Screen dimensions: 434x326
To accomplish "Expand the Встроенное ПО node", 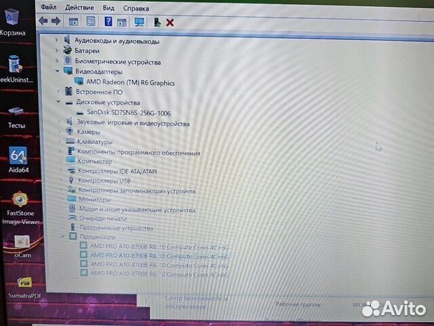I will (58, 91).
